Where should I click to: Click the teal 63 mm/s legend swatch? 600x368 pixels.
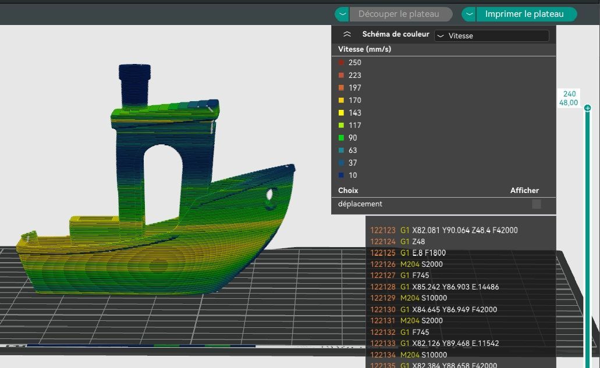tap(342, 151)
